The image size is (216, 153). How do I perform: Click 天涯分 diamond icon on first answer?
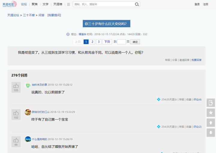pyautogui.click(x=159, y=99)
